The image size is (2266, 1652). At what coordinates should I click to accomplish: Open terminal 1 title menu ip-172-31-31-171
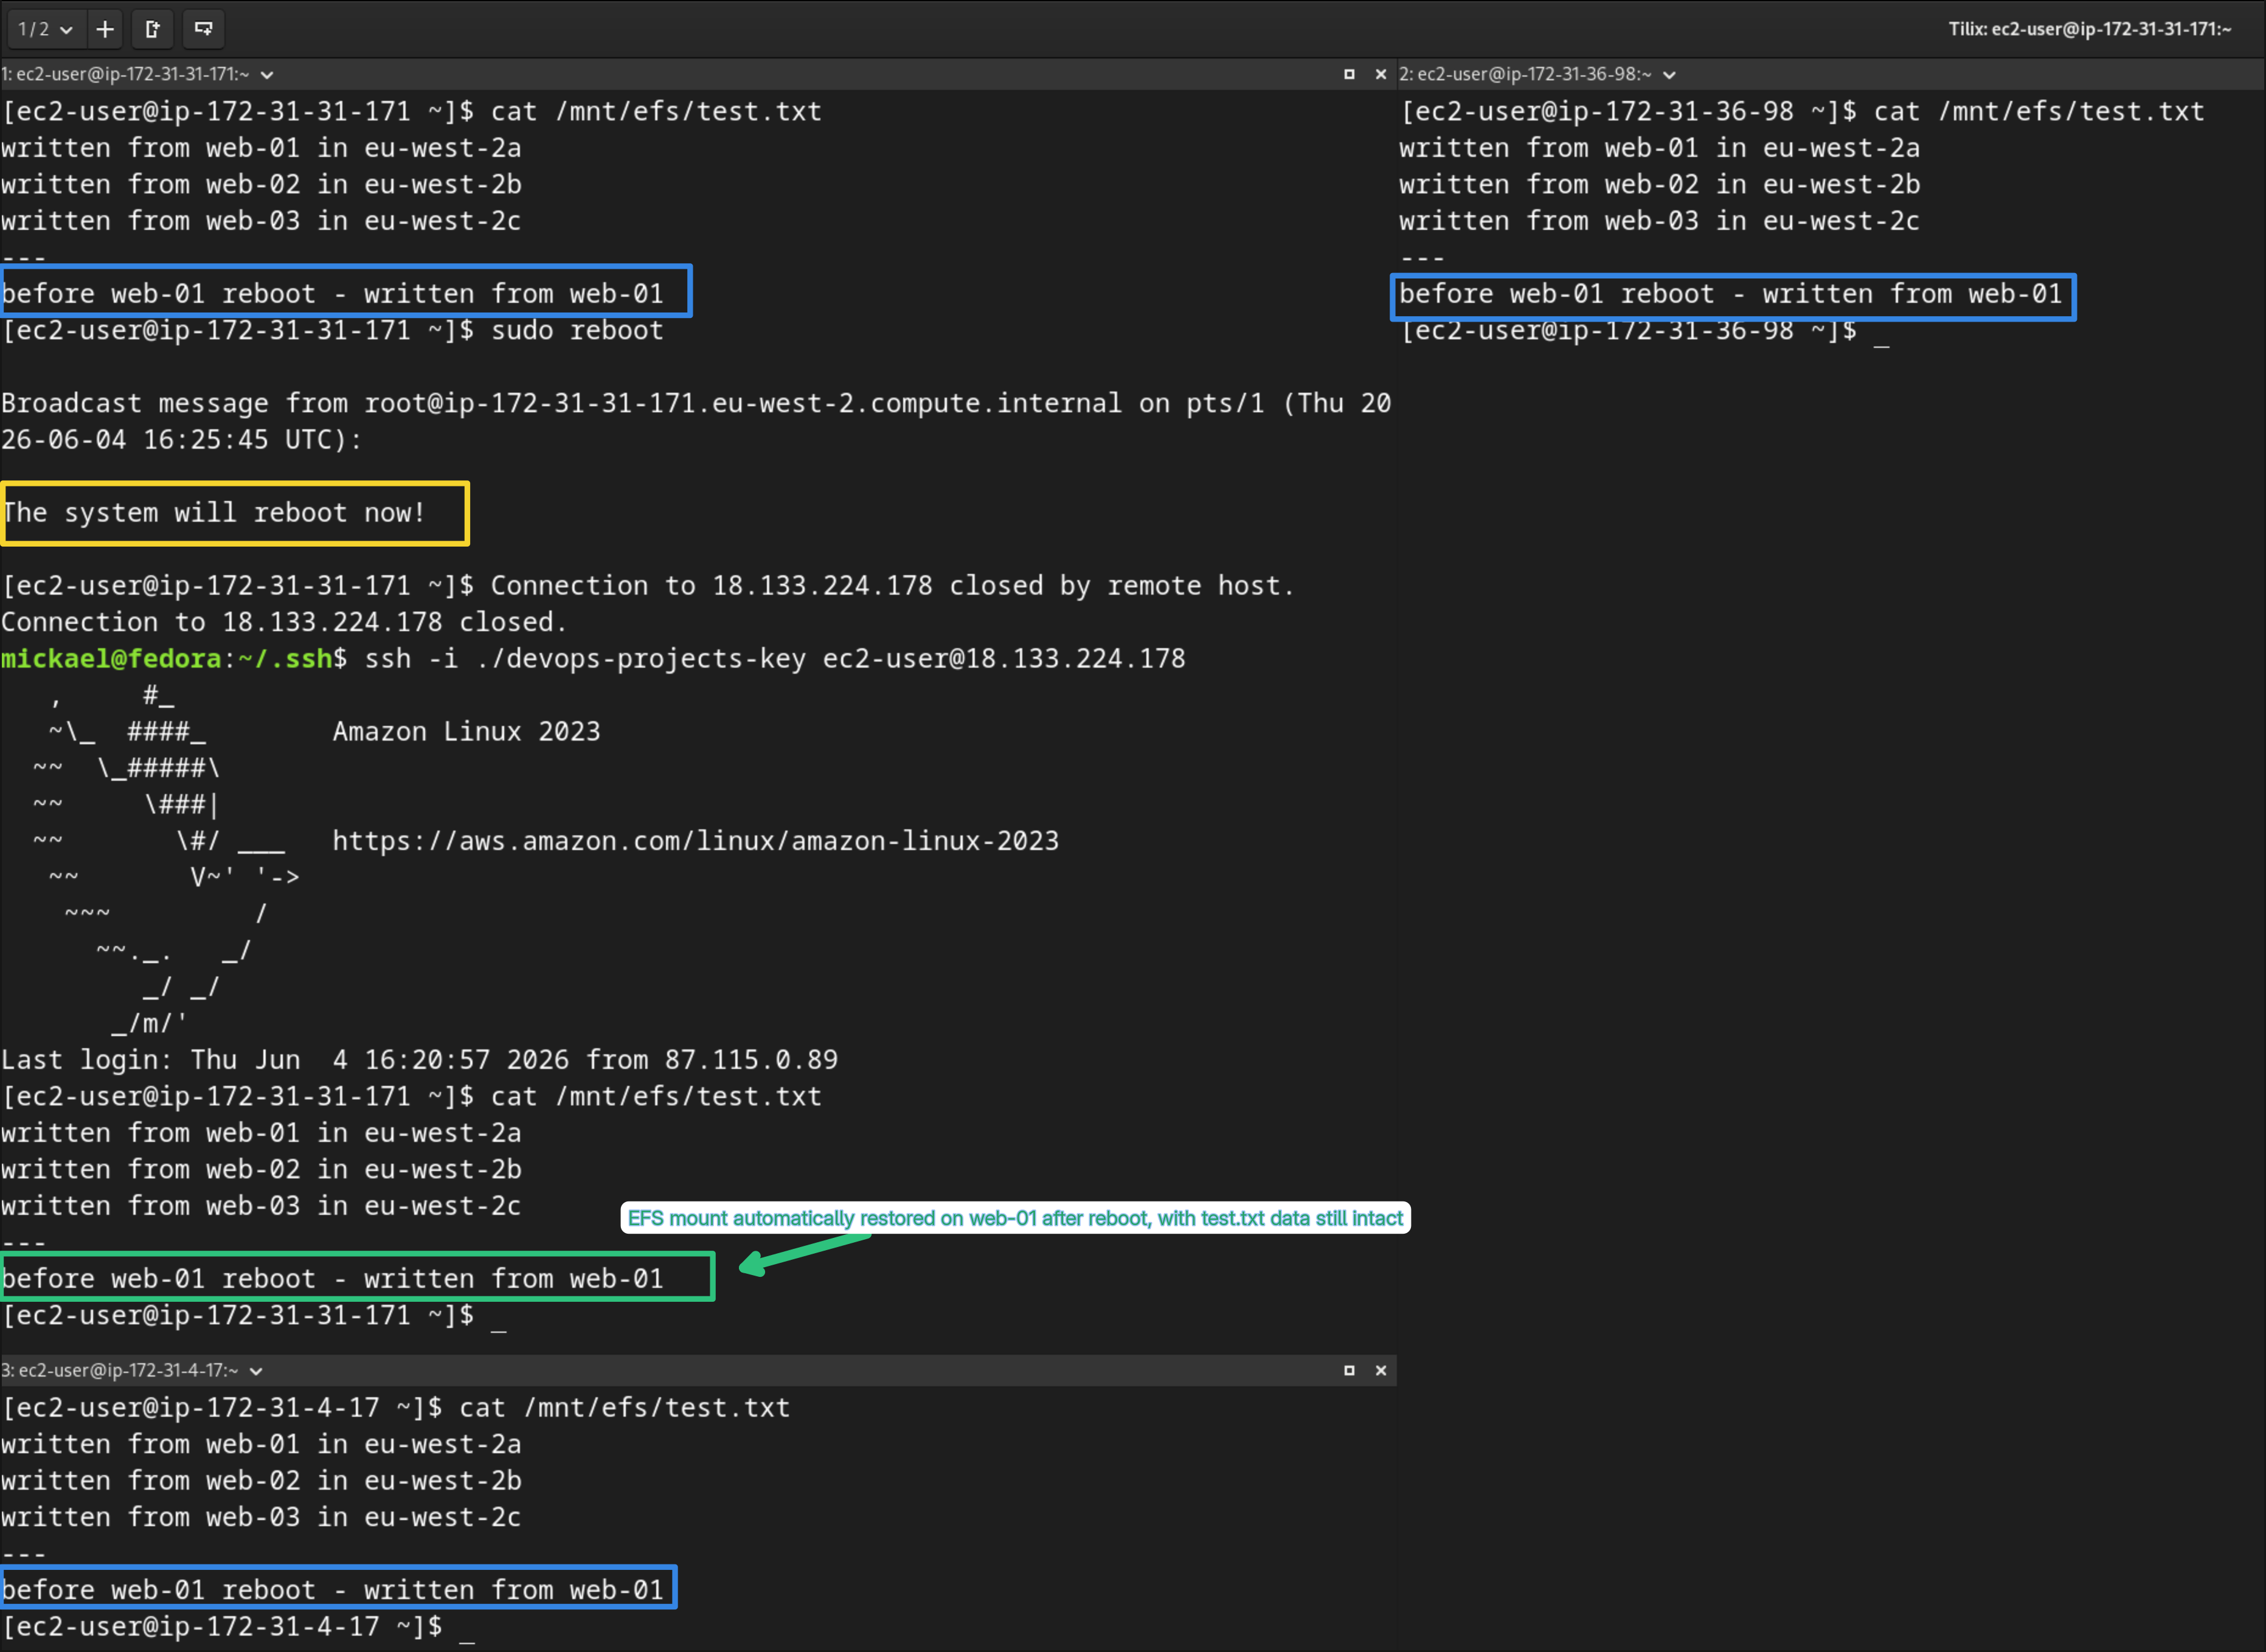pyautogui.click(x=137, y=74)
